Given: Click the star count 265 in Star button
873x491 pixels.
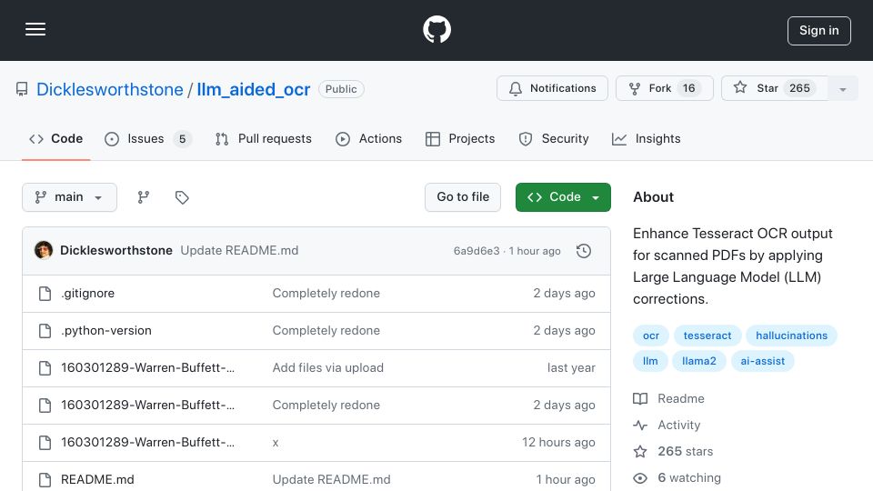Looking at the screenshot, I should click(x=799, y=88).
